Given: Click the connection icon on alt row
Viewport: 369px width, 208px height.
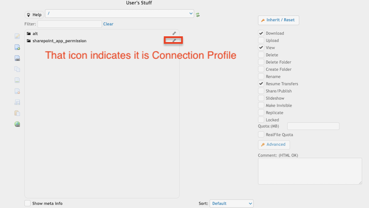Looking at the screenshot, I should tap(174, 33).
